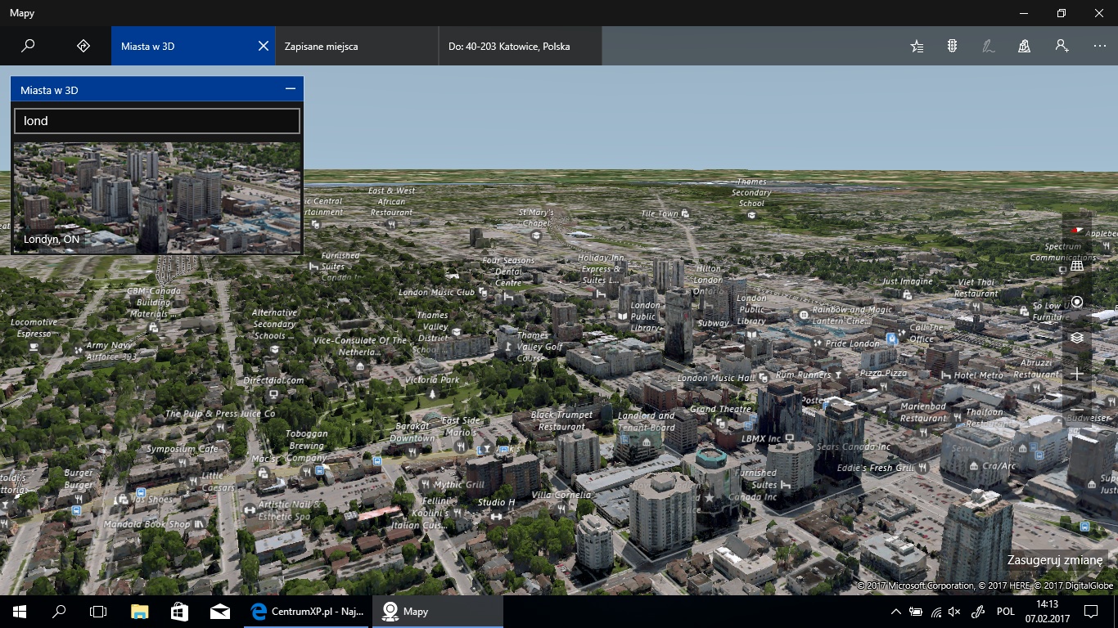Click the POL language indicator
This screenshot has width=1118, height=628.
coord(1006,611)
